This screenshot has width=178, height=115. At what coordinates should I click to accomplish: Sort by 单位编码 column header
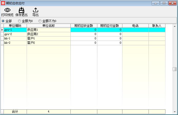[15, 26]
